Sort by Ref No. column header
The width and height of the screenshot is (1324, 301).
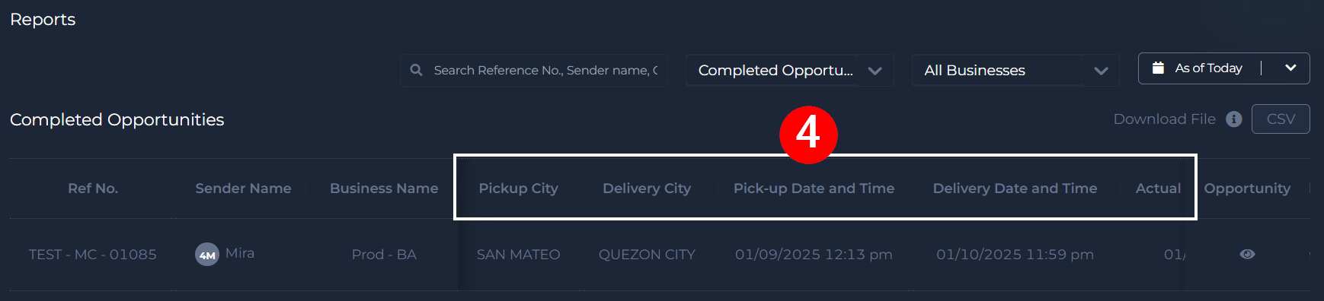(x=93, y=189)
